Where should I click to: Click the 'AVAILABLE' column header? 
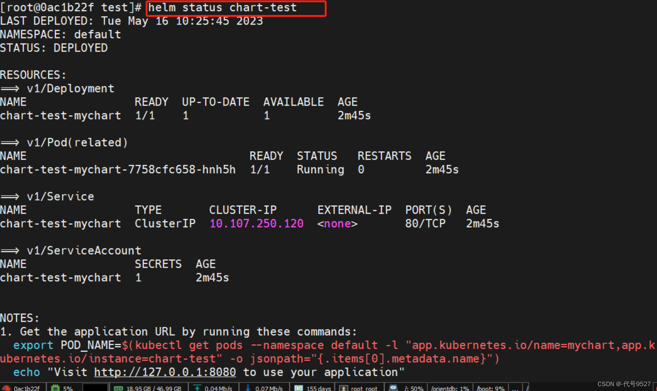tap(293, 102)
